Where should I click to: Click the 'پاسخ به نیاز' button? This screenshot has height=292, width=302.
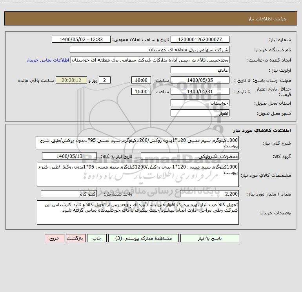click(210, 238)
